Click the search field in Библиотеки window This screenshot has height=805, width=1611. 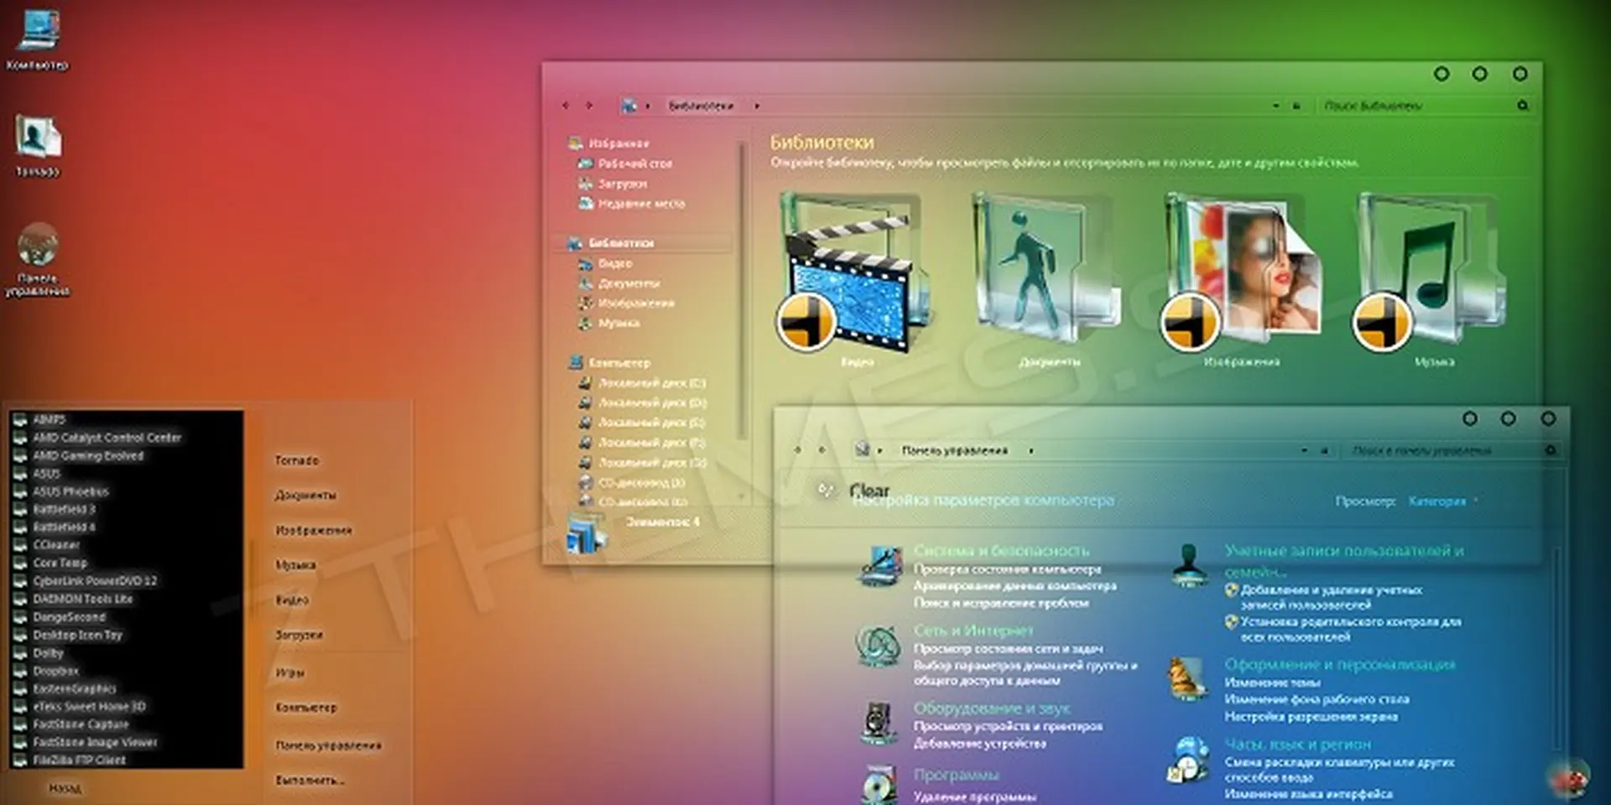tap(1416, 106)
